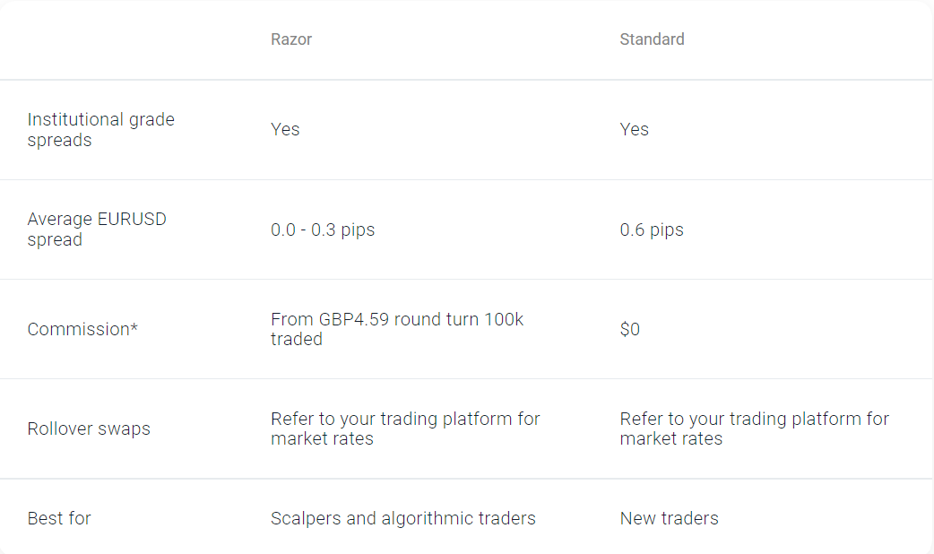Screen dimensions: 934x554
Task: Select the Commission* row label
Action: coord(82,329)
